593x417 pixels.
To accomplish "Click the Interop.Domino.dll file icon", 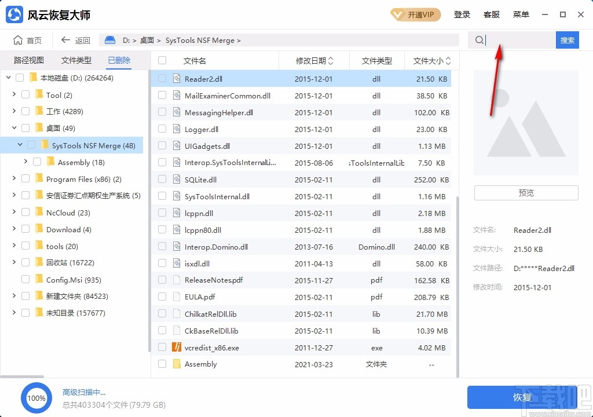I will point(177,247).
